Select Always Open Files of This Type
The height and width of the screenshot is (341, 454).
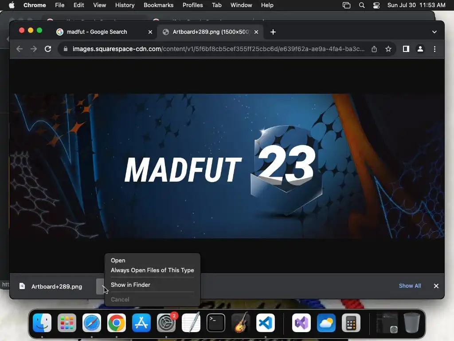[x=153, y=270]
